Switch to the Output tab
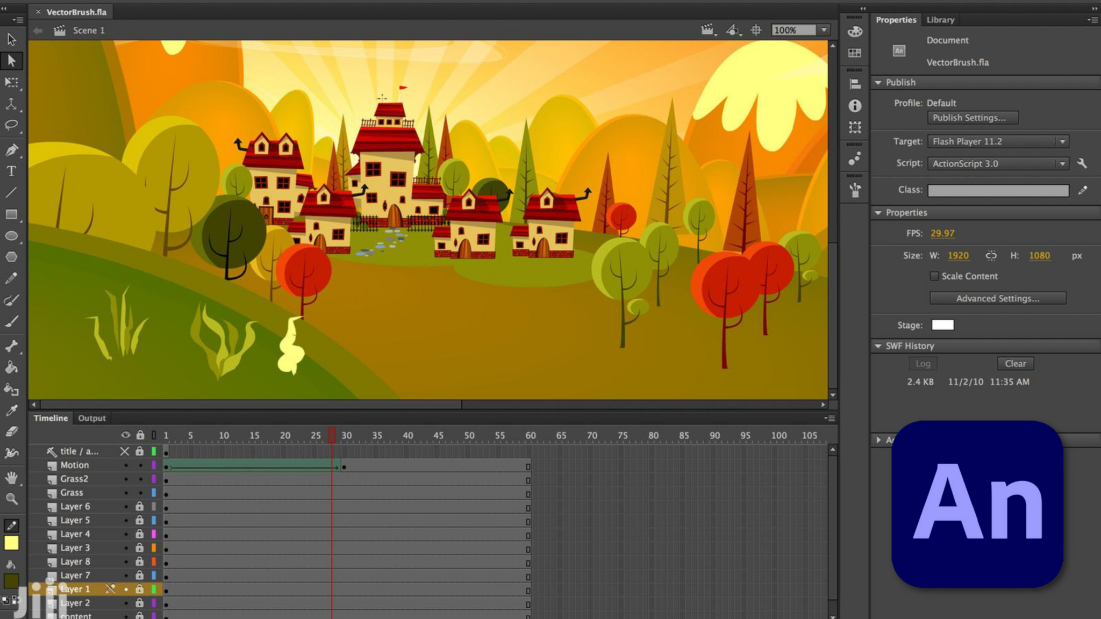The width and height of the screenshot is (1101, 619). 92,418
